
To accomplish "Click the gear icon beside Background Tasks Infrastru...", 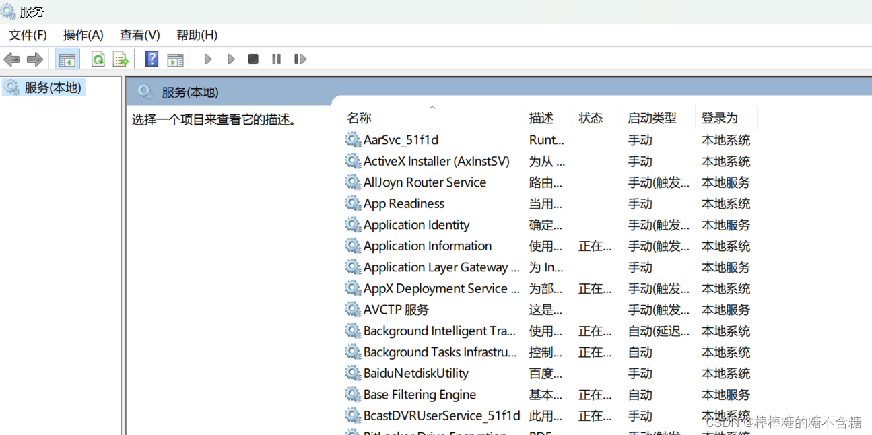I will (x=353, y=352).
